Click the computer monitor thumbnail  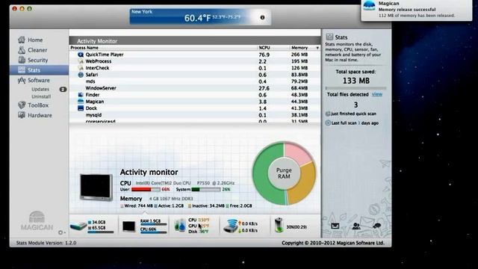tap(96, 188)
